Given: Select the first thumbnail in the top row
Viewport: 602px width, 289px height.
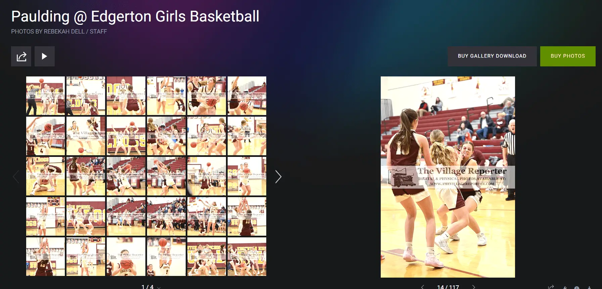Looking at the screenshot, I should [x=45, y=96].
